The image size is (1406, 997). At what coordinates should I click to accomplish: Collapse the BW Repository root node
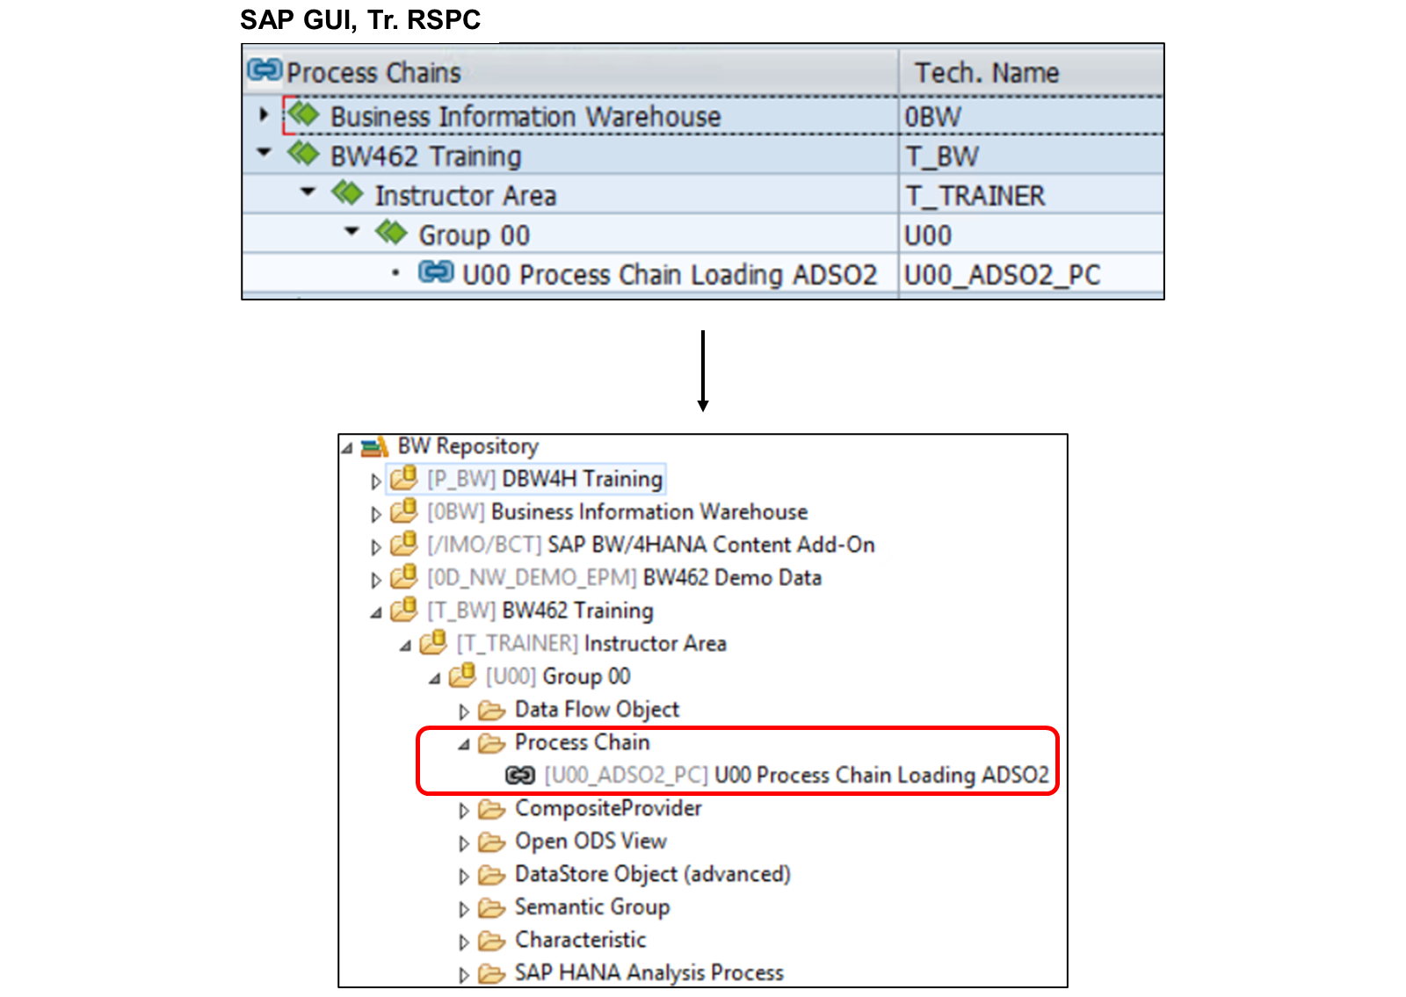tap(347, 448)
